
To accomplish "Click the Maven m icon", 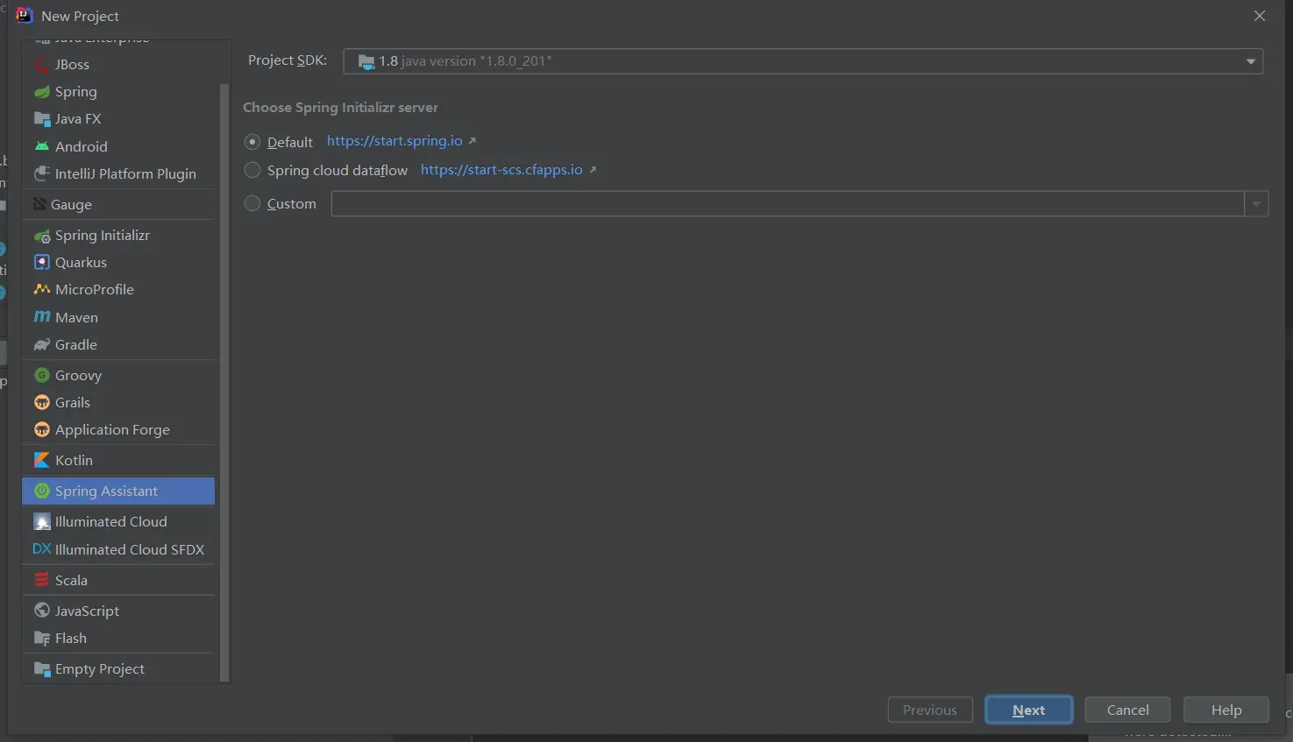I will (x=42, y=317).
